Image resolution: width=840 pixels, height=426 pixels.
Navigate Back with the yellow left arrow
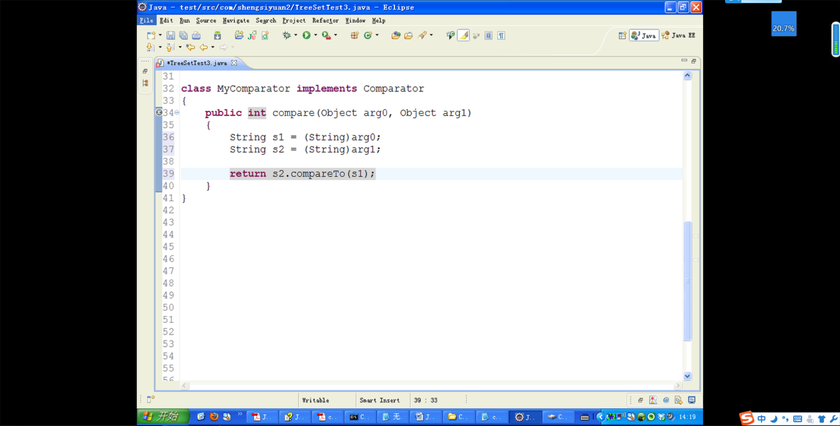[204, 47]
